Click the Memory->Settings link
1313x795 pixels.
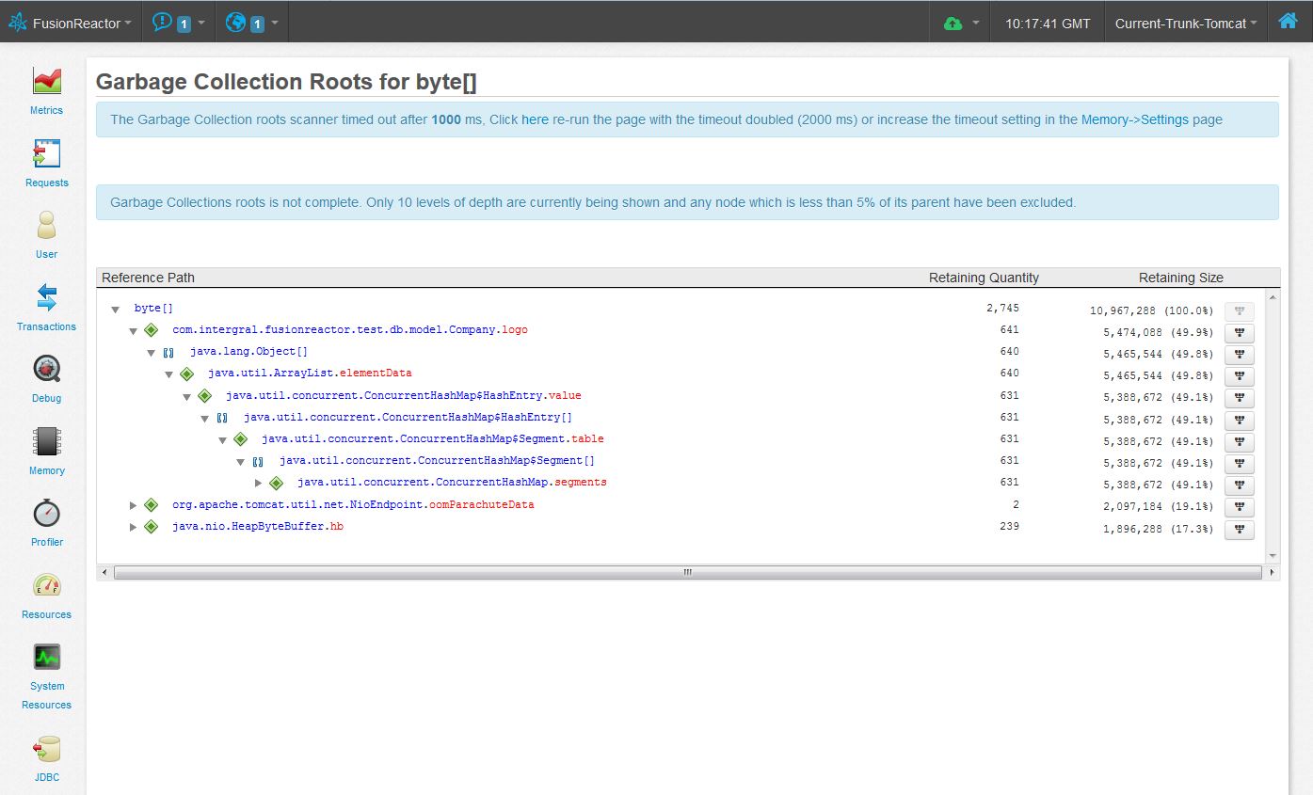point(1134,119)
